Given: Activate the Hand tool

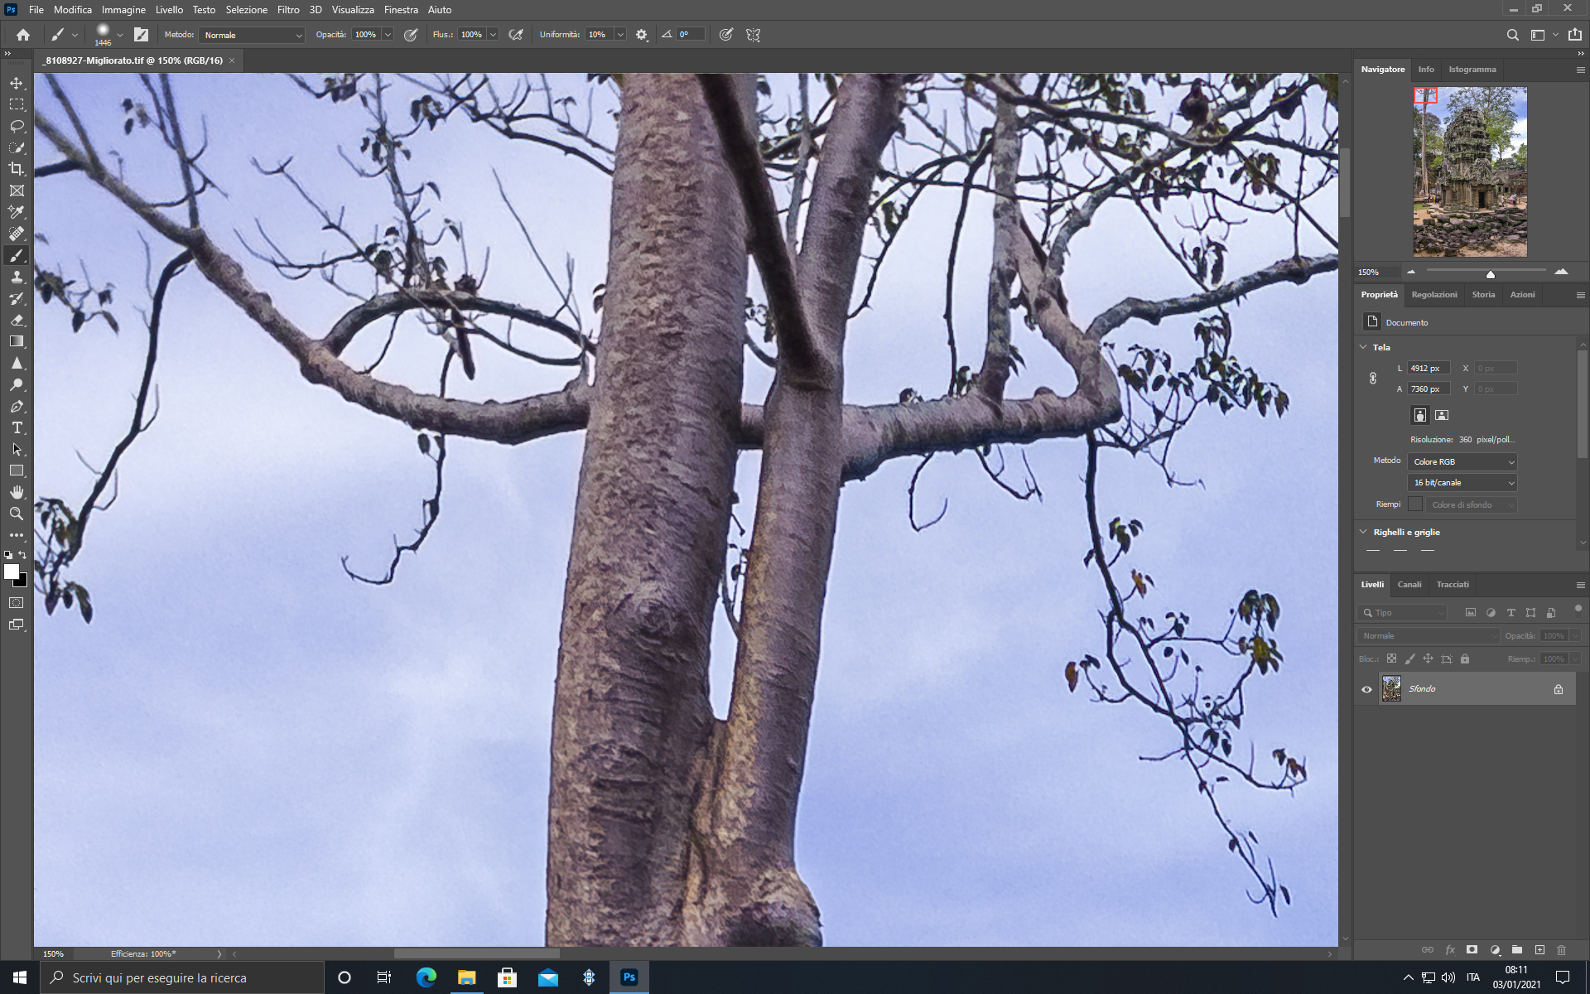Looking at the screenshot, I should point(17,492).
